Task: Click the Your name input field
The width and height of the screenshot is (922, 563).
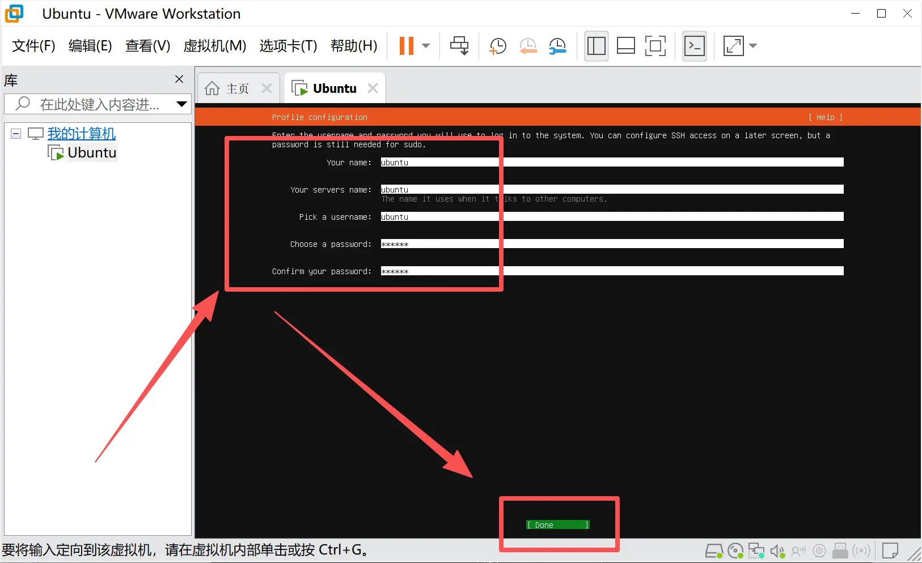Action: point(612,163)
